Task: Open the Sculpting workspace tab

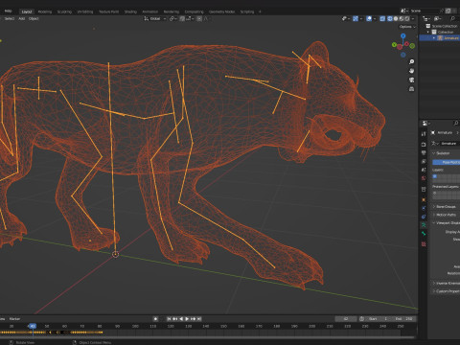Action: click(x=64, y=11)
